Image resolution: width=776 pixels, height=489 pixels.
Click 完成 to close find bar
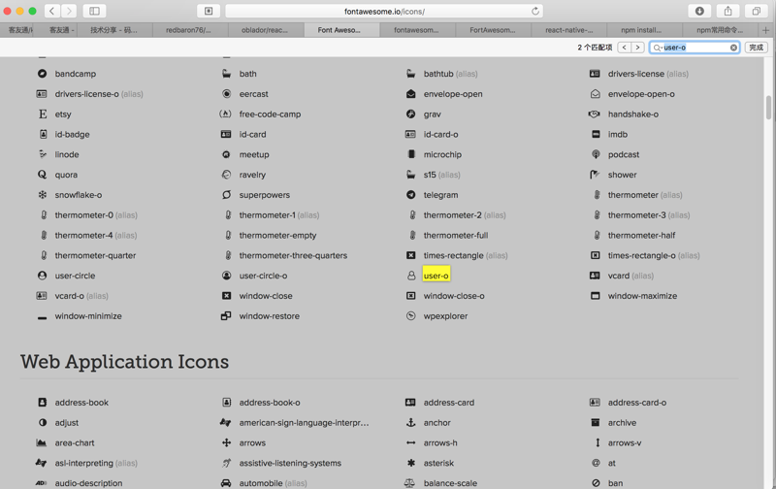756,48
